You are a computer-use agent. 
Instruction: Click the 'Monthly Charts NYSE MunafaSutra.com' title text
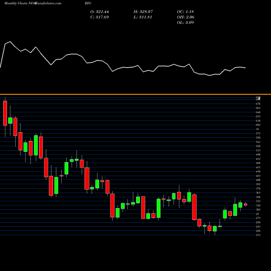[33, 3]
